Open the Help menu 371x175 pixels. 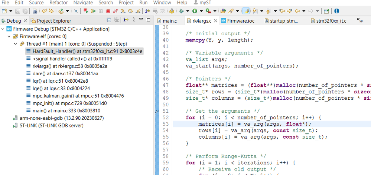(x=182, y=3)
